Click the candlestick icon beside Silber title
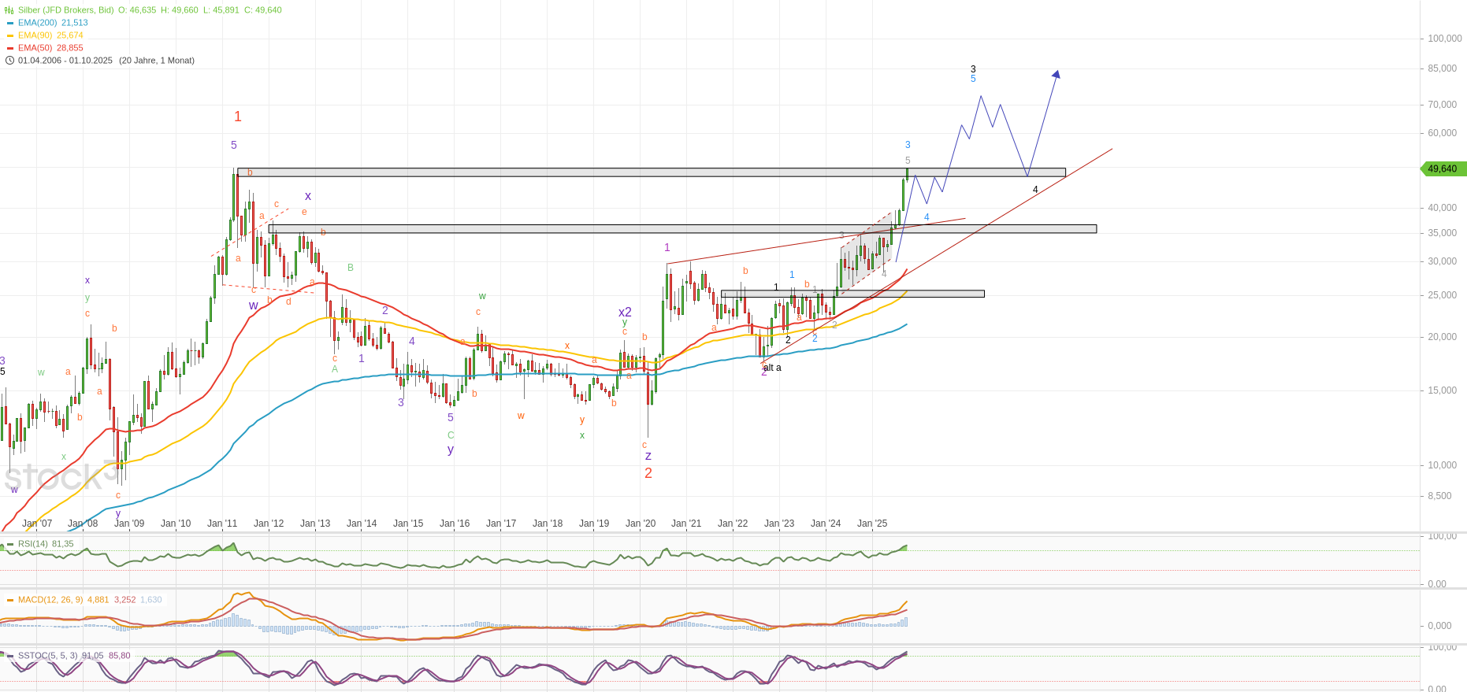Image resolution: width=1467 pixels, height=692 pixels. point(9,10)
